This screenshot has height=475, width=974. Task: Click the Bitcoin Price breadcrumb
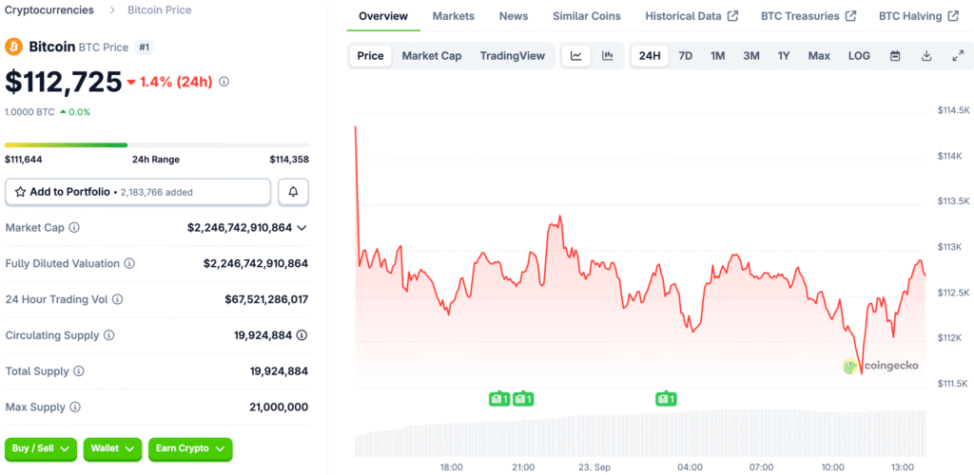[160, 10]
